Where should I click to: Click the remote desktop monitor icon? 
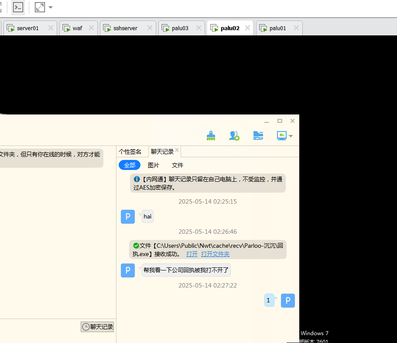(x=281, y=136)
